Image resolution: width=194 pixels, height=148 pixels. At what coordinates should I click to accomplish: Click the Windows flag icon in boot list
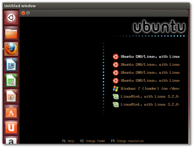coord(116,89)
